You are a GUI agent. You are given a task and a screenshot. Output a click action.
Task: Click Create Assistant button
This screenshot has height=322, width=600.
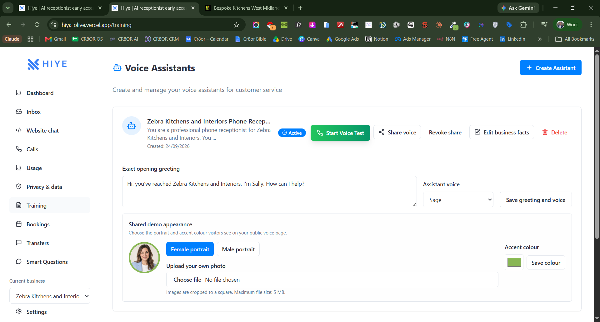[x=551, y=68]
